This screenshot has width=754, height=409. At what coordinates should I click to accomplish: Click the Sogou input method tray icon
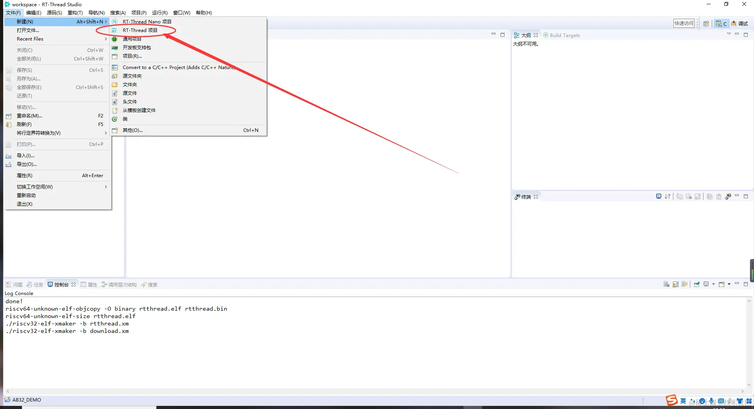point(672,400)
